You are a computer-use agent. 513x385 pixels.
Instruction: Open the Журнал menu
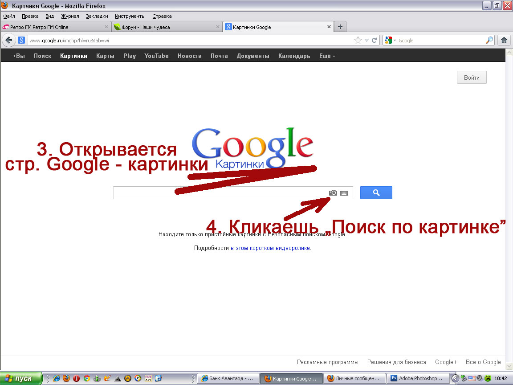pos(70,16)
